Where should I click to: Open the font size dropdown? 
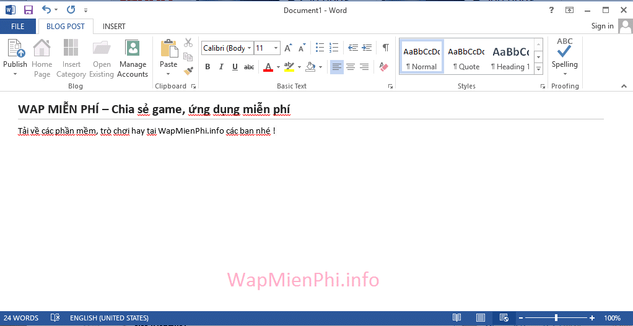click(x=276, y=48)
